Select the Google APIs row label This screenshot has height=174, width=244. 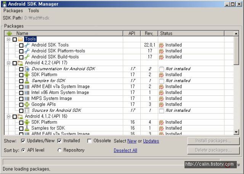43,105
